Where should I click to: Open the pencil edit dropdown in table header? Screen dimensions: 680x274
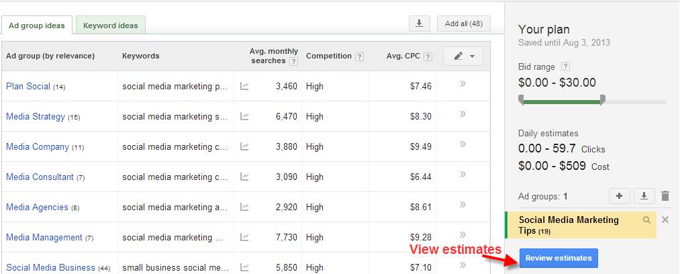click(x=463, y=56)
